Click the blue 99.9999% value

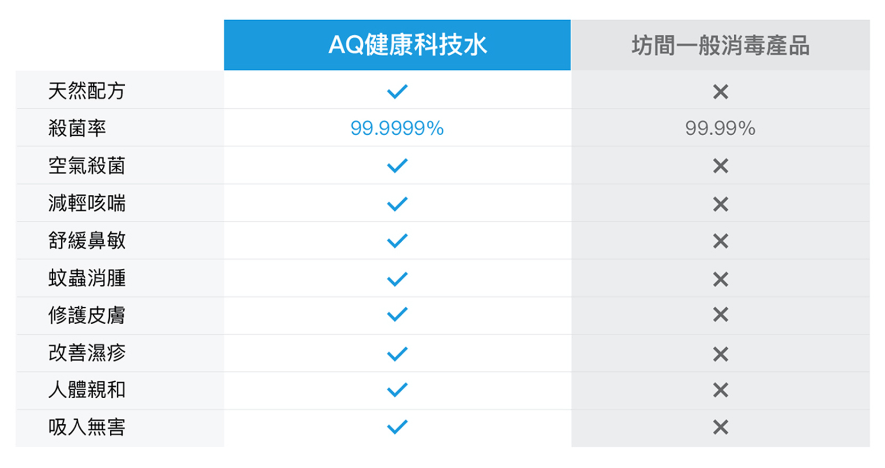tap(397, 128)
